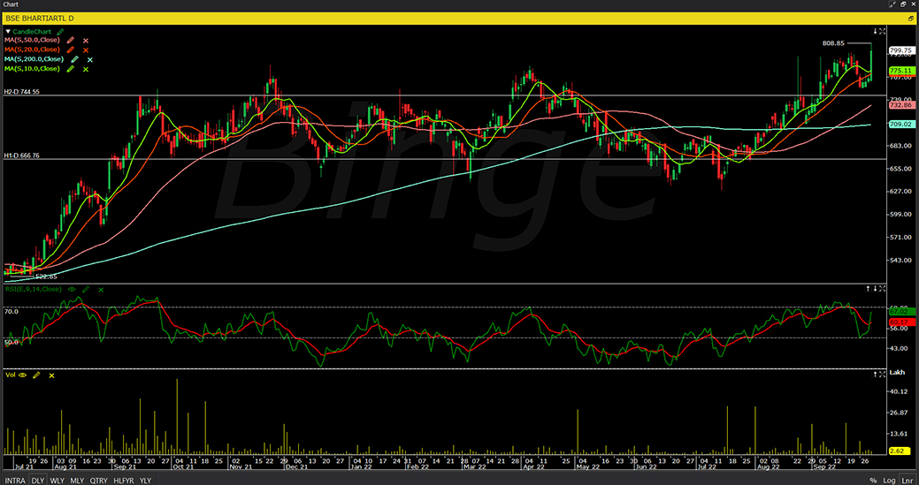Select the QTRY timeframe tab
Viewport: 919px width, 485px height.
point(98,481)
